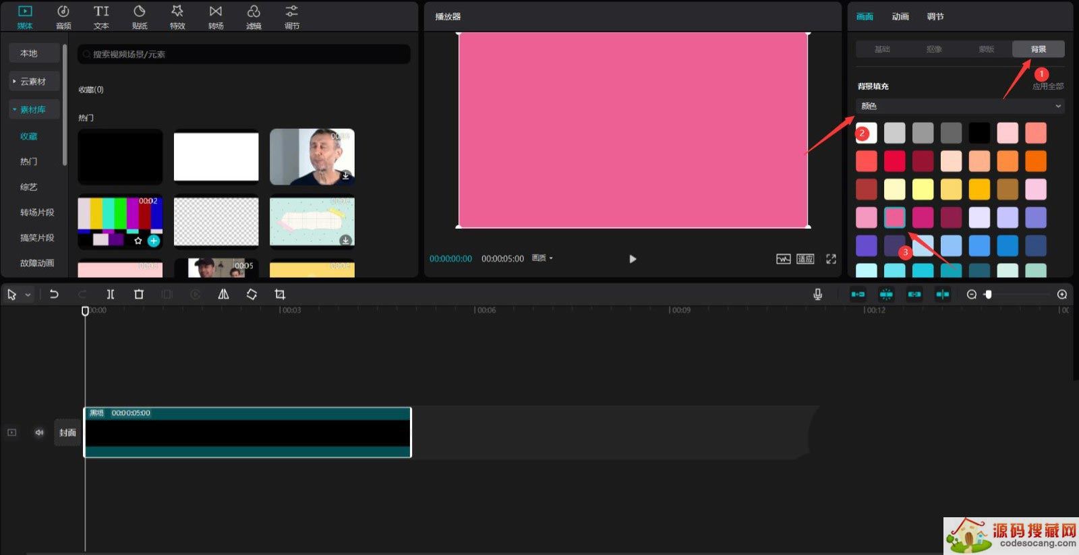Toggle auto snapping in timeline toolbar
This screenshot has height=555, width=1079.
[x=886, y=295]
